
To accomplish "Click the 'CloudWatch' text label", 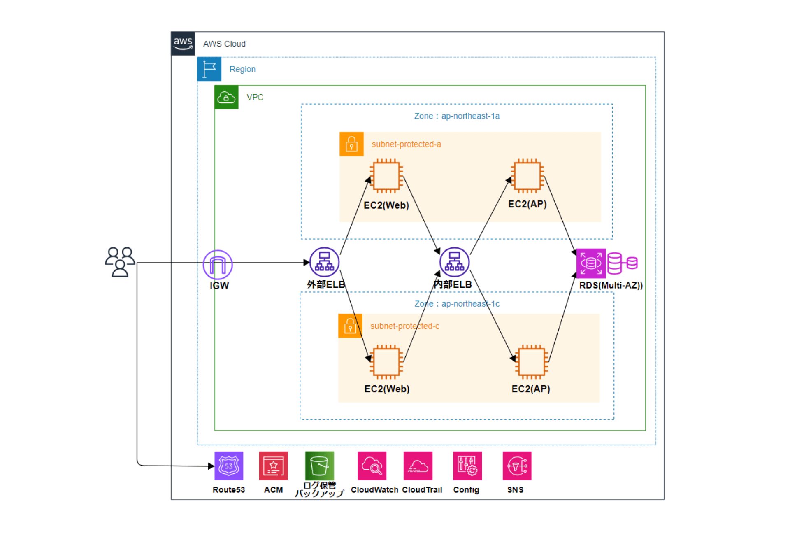I will pos(374,490).
